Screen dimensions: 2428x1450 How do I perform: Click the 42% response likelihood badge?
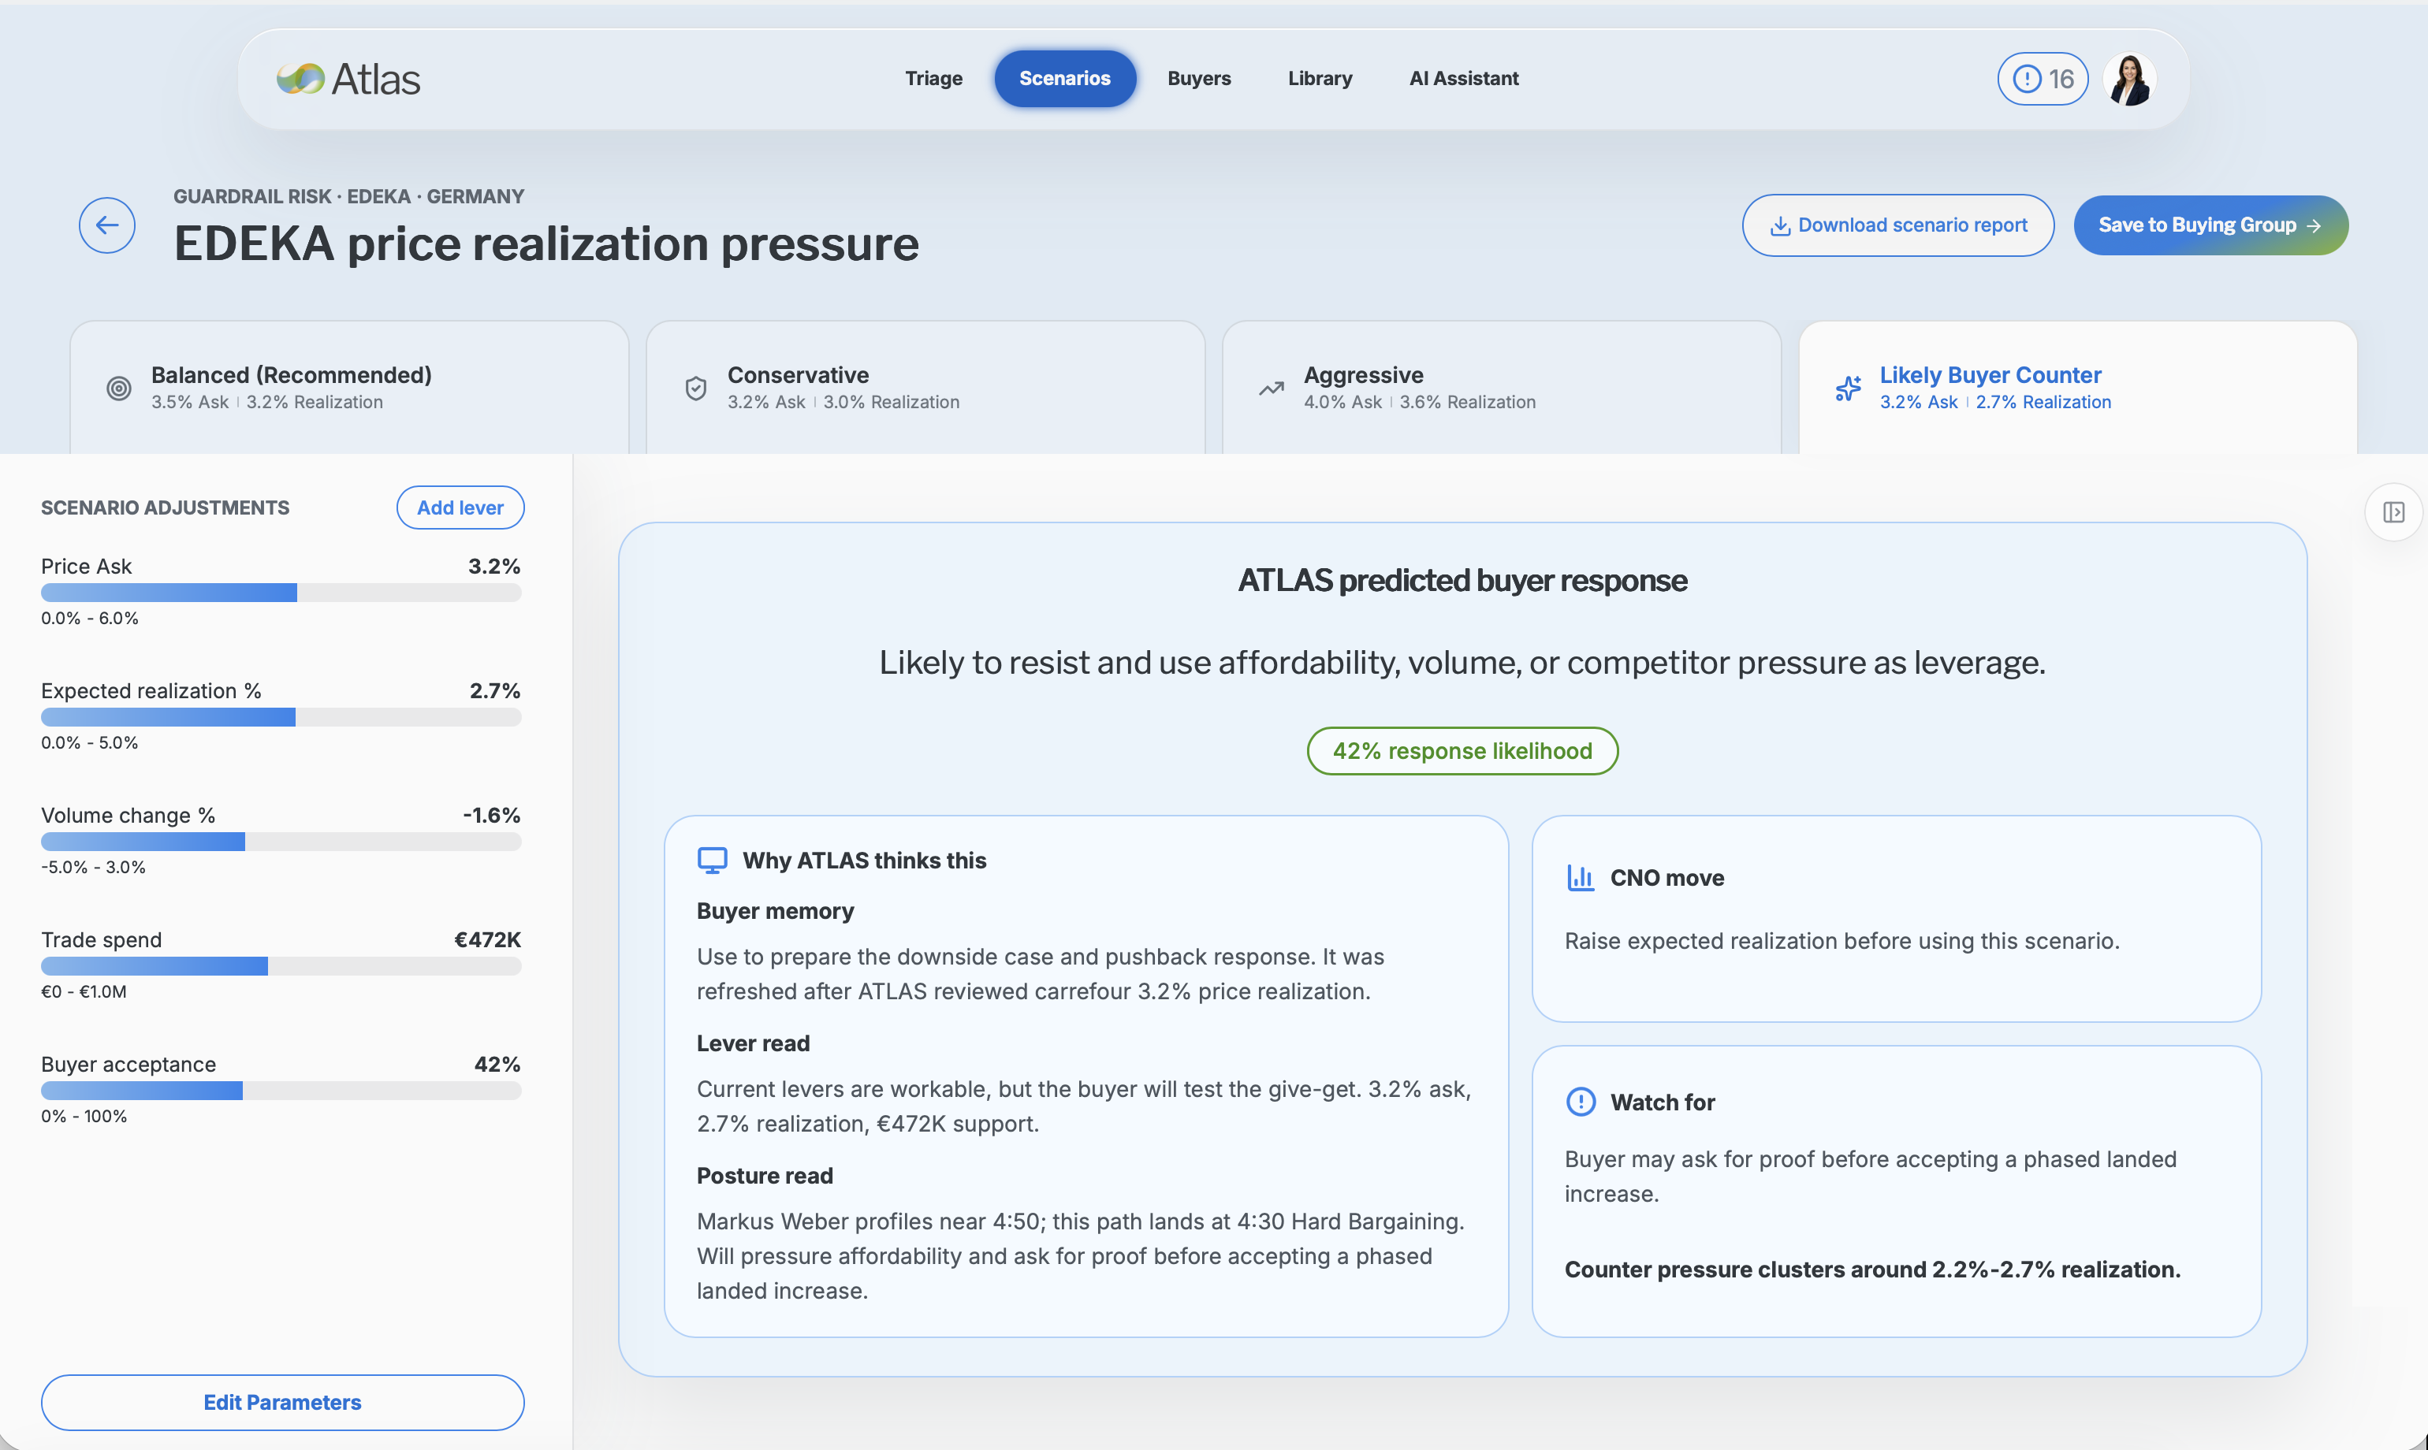[1463, 751]
